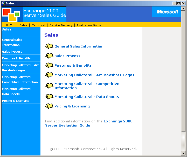Screen dimensions: 187x157
Task: Open Pricing & Licensing main content link
Action: 72,106
